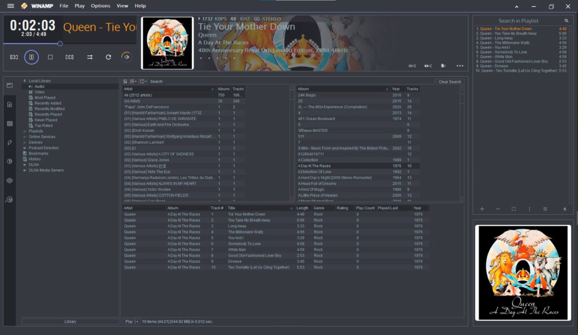Expand the Podcast Directory node
The width and height of the screenshot is (578, 335).
coord(25,148)
